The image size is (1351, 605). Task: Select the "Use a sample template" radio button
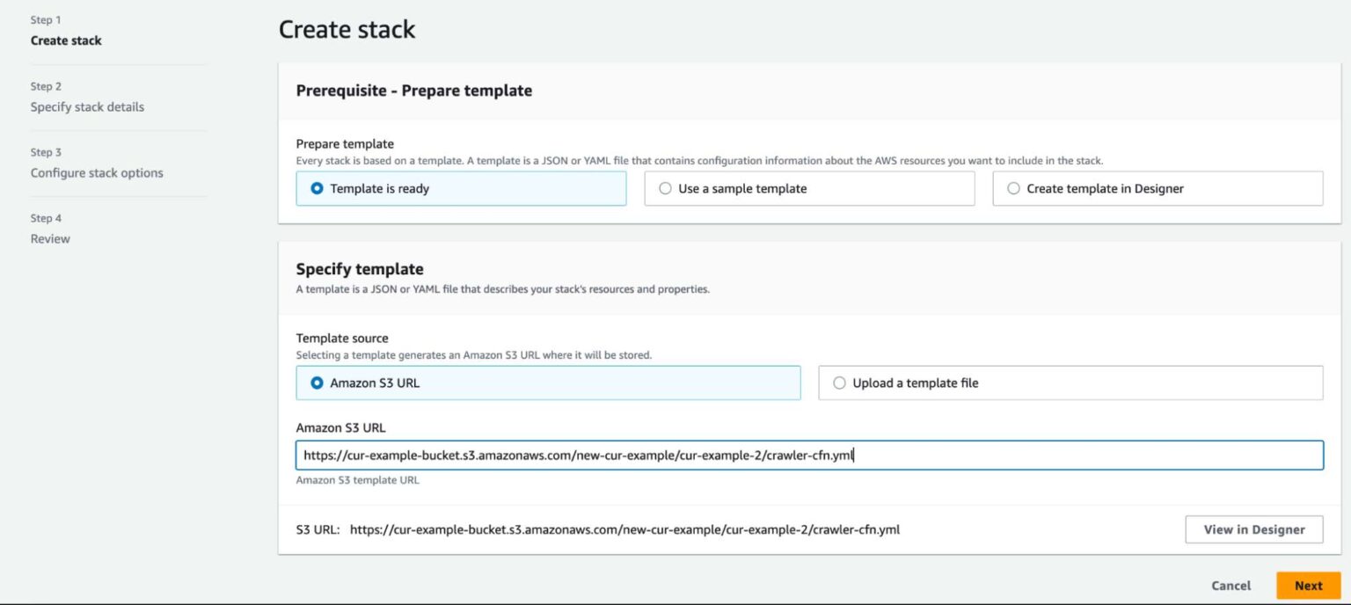[x=667, y=188]
